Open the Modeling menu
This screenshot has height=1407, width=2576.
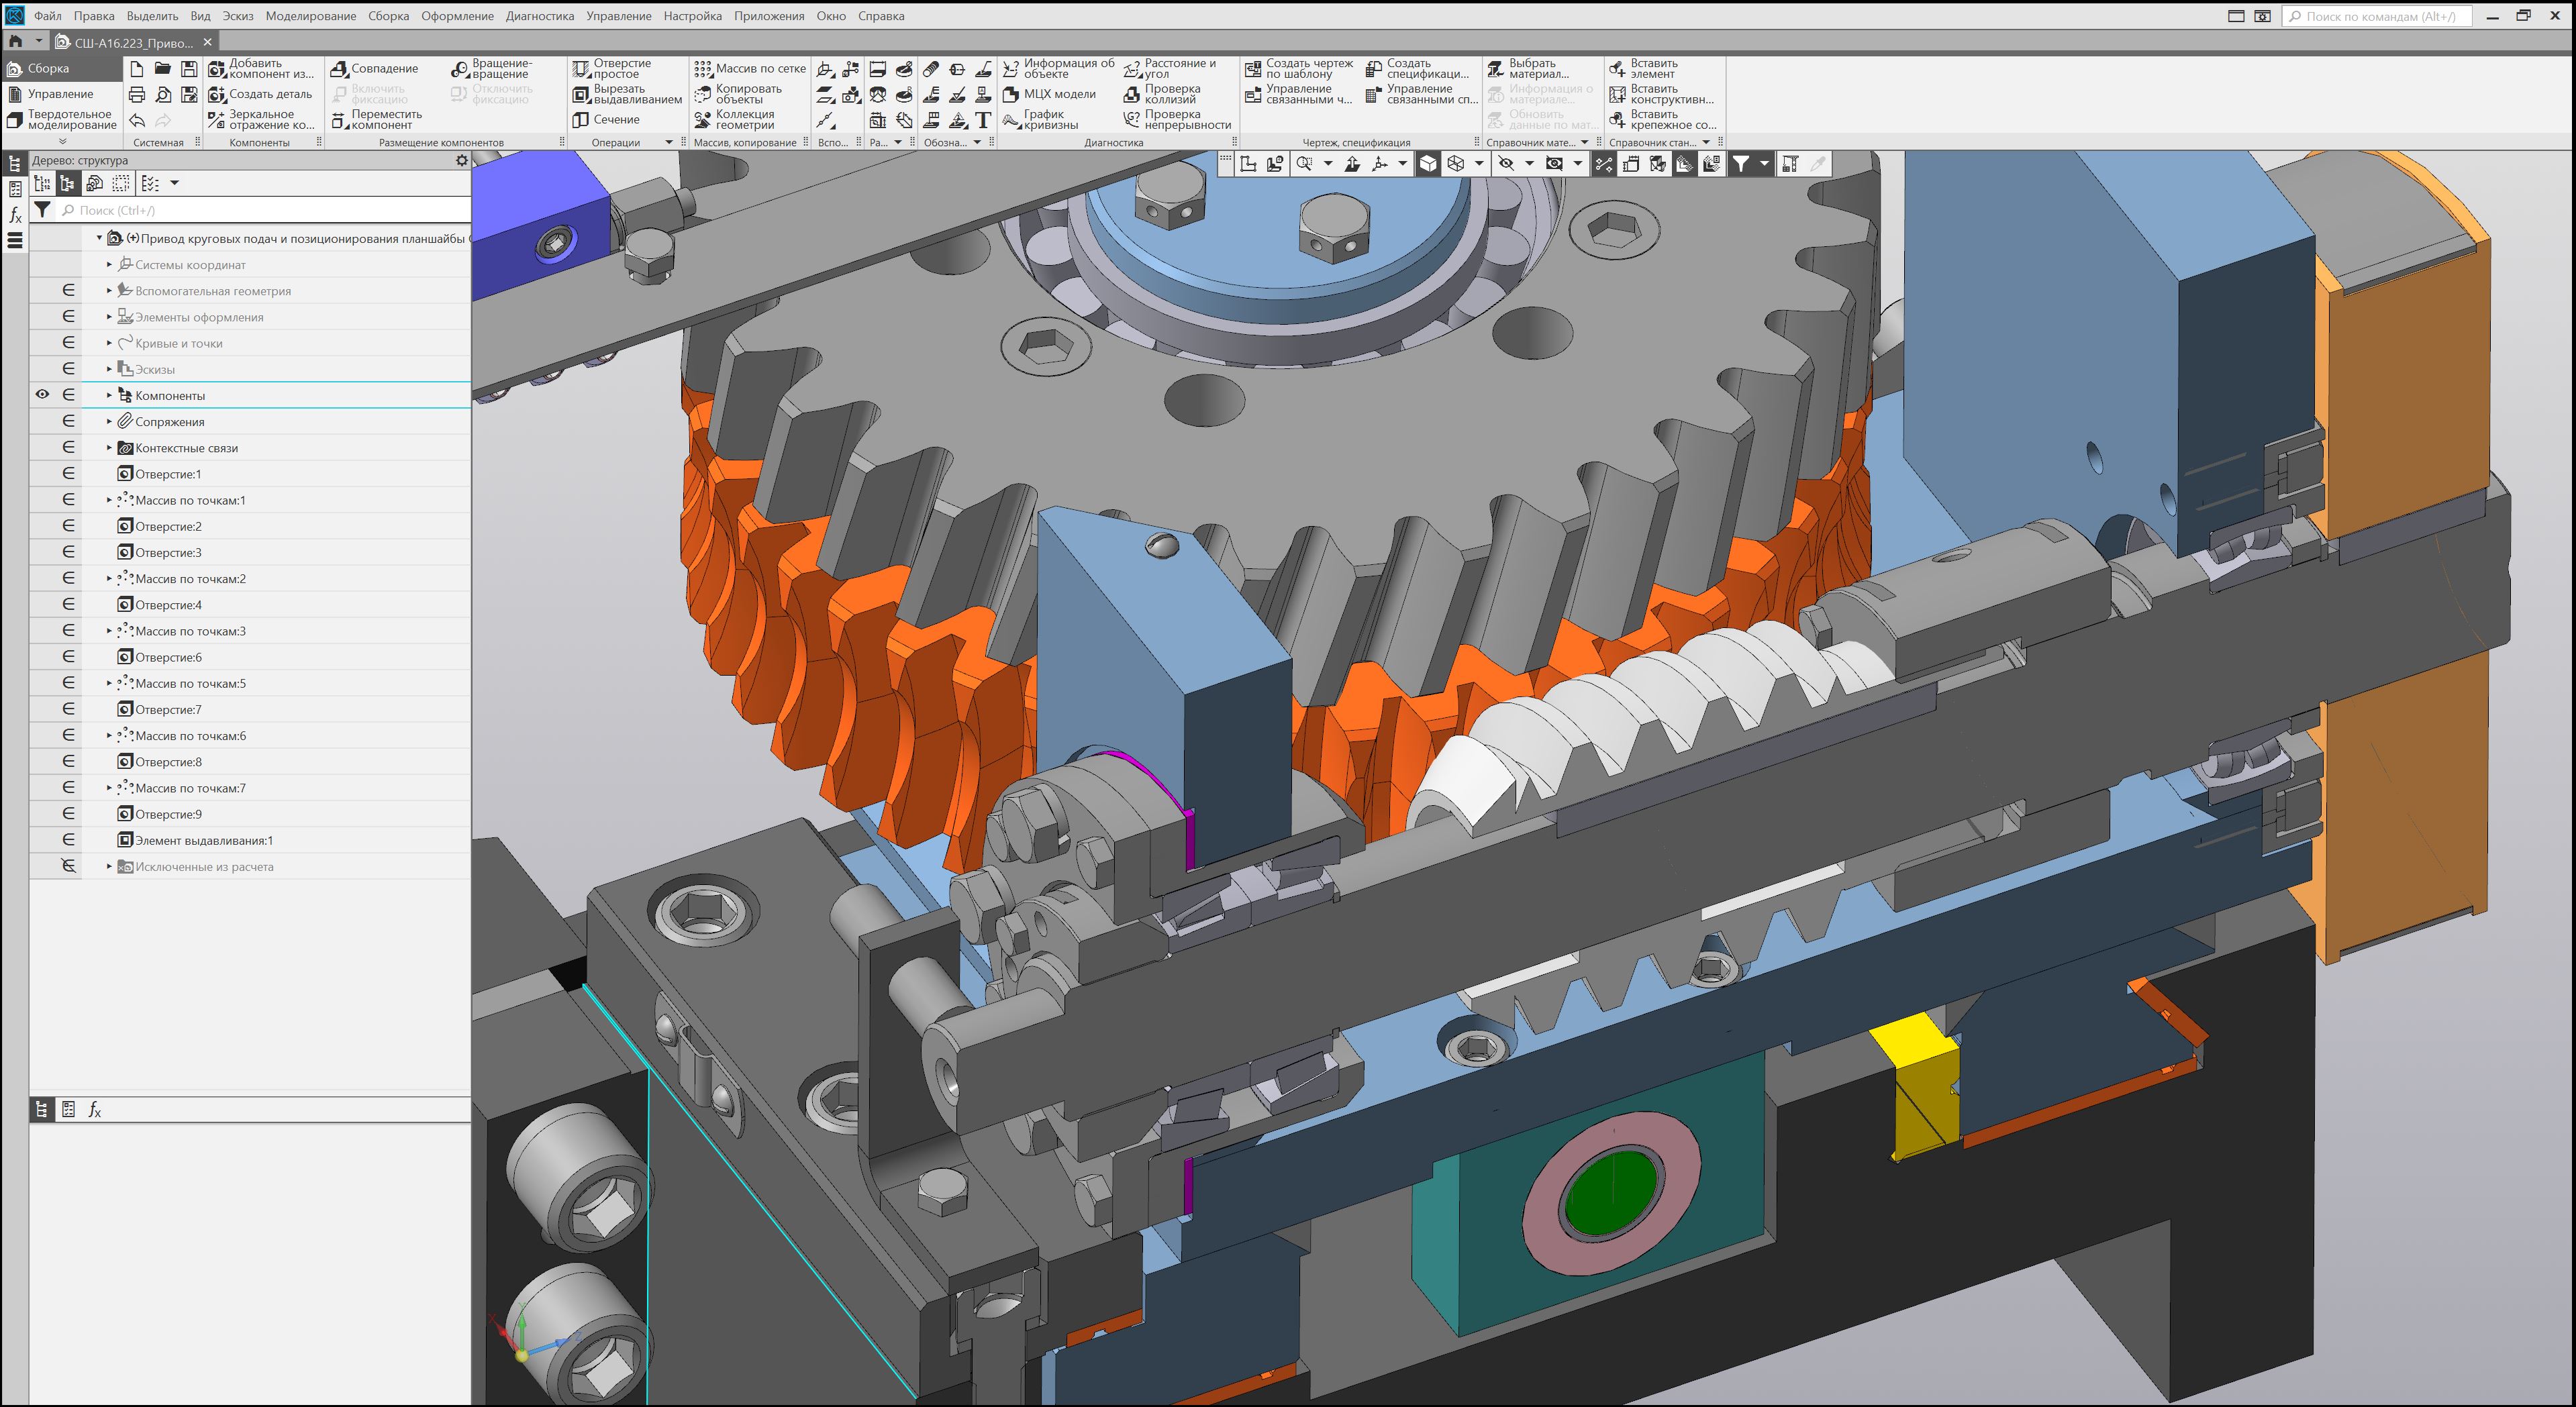(310, 16)
